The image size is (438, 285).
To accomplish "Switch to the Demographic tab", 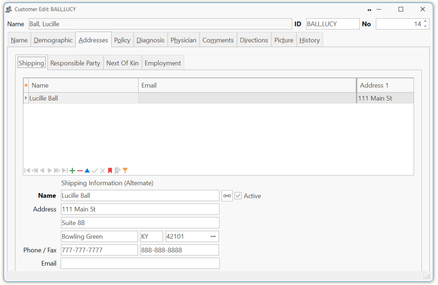I will (x=53, y=40).
